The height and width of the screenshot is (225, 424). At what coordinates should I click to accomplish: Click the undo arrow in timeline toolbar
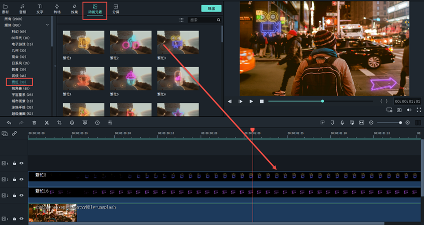9,122
